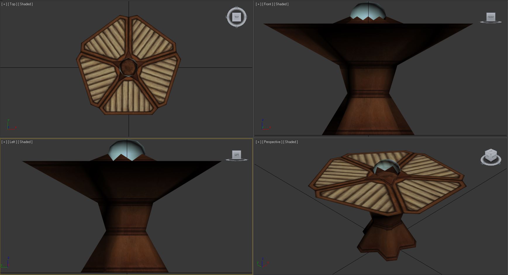Open the [+] general menu in the Perspective viewport

258,142
